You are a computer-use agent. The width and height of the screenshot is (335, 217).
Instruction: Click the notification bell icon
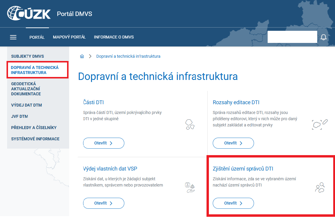click(323, 37)
